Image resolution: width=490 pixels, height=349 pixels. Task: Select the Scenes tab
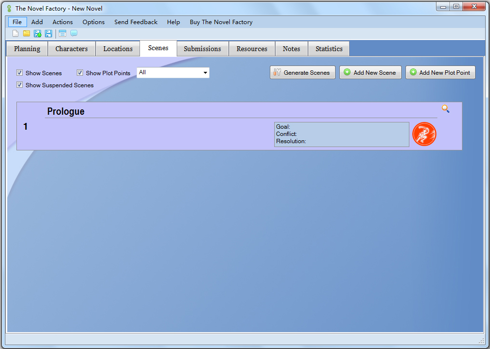(x=158, y=48)
